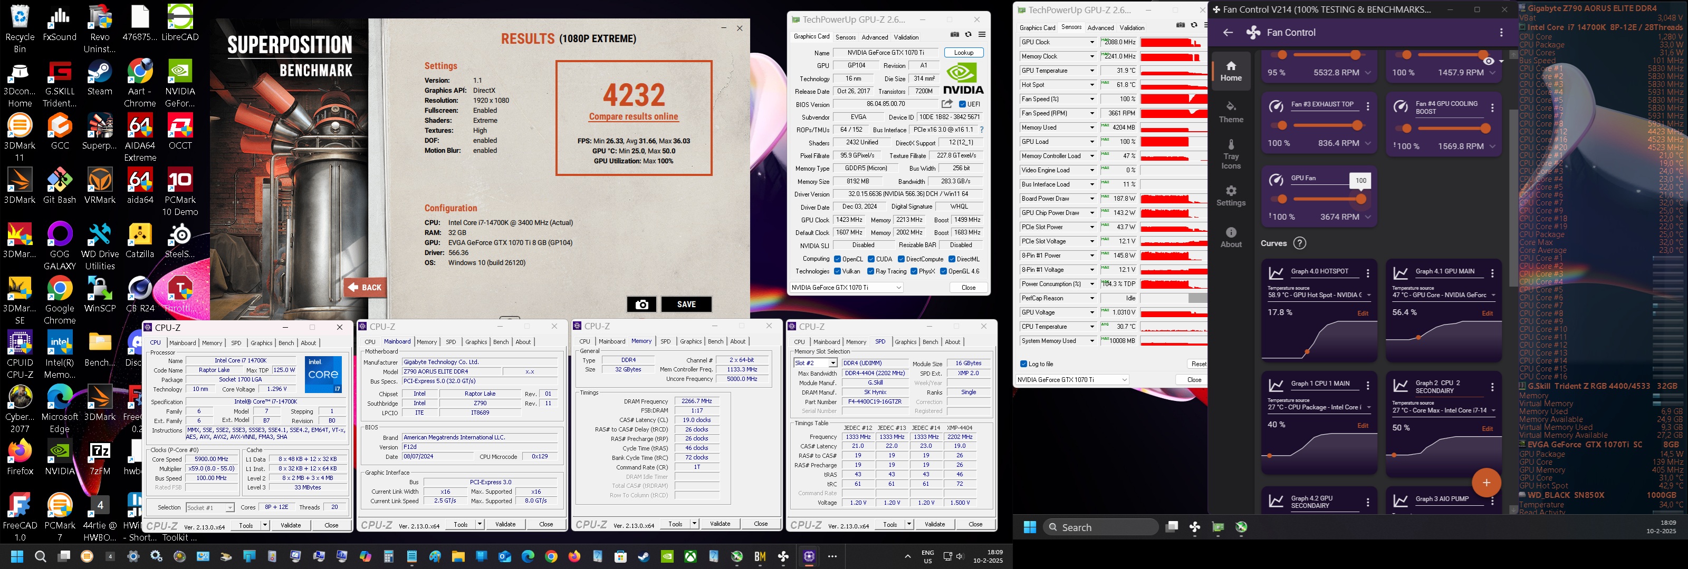Click the back arrow in Fan Control header
Screen dimensions: 1688x569
[x=1227, y=32]
